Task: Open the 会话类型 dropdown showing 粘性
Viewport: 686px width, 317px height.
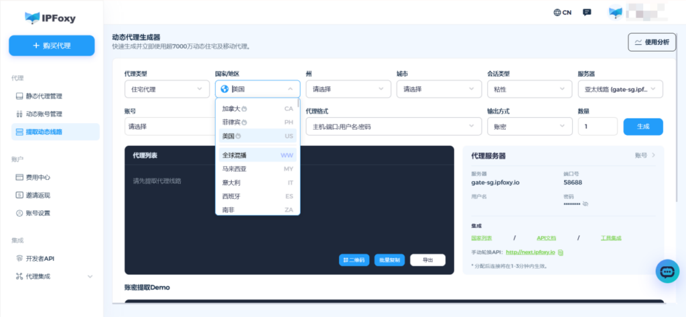Action: point(527,89)
